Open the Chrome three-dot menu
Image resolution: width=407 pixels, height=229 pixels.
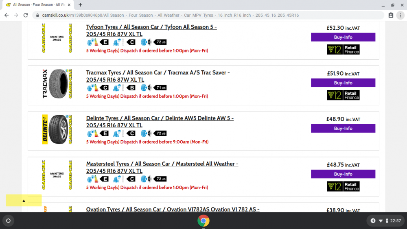(400, 15)
